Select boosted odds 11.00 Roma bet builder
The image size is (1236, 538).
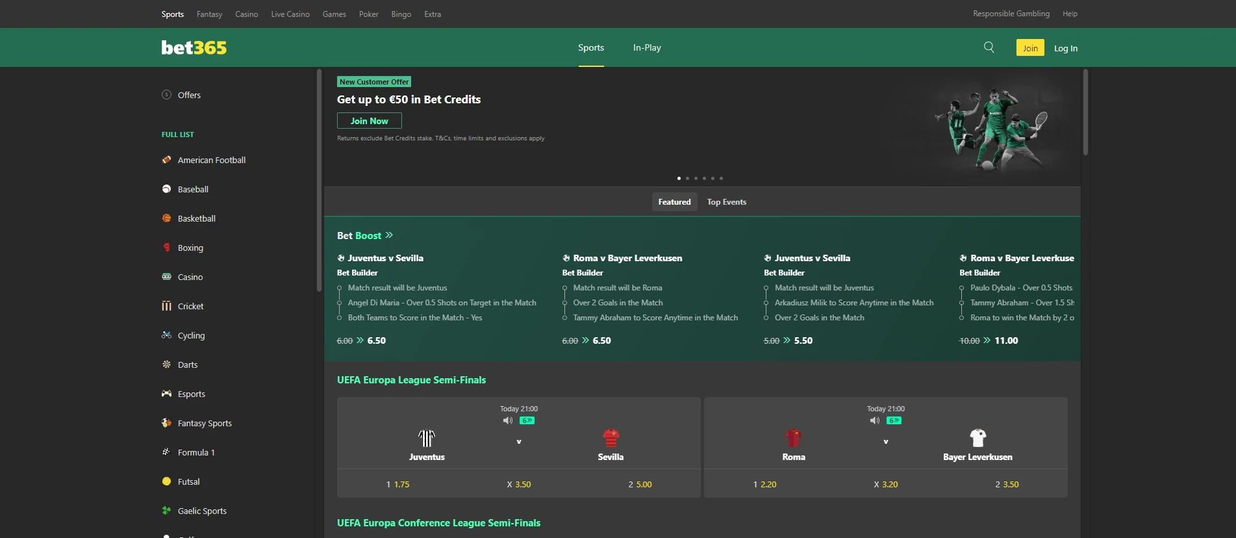(989, 340)
